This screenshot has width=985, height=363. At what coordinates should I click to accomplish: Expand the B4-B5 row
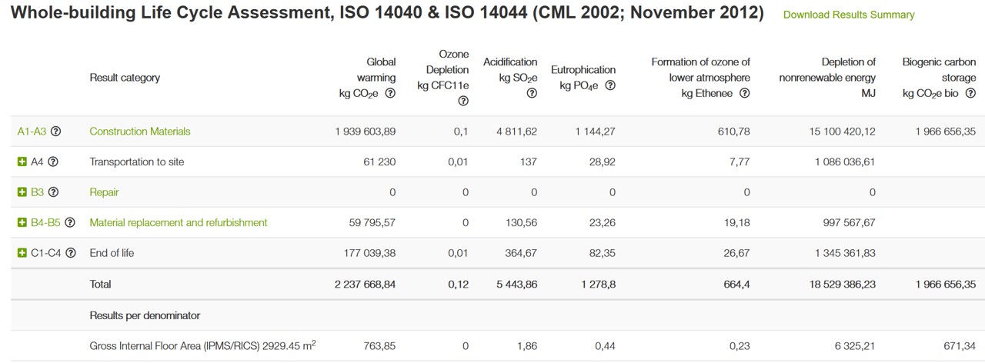[22, 222]
